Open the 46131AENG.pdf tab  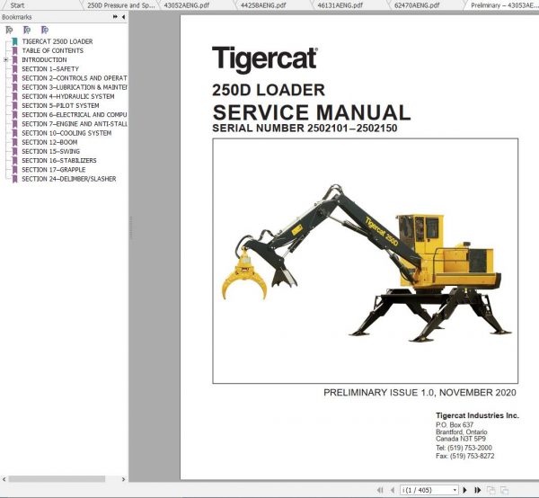point(340,5)
